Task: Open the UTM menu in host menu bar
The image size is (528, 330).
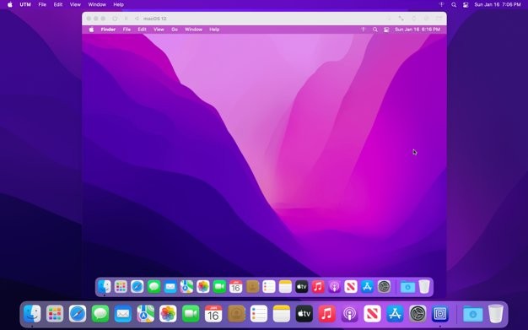Action: (x=25, y=5)
